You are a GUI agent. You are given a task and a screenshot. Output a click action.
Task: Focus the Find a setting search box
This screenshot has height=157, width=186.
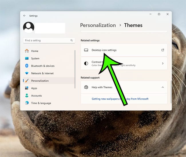(49, 40)
